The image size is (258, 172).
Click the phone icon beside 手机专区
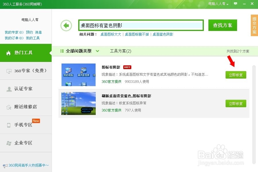(x=9, y=125)
